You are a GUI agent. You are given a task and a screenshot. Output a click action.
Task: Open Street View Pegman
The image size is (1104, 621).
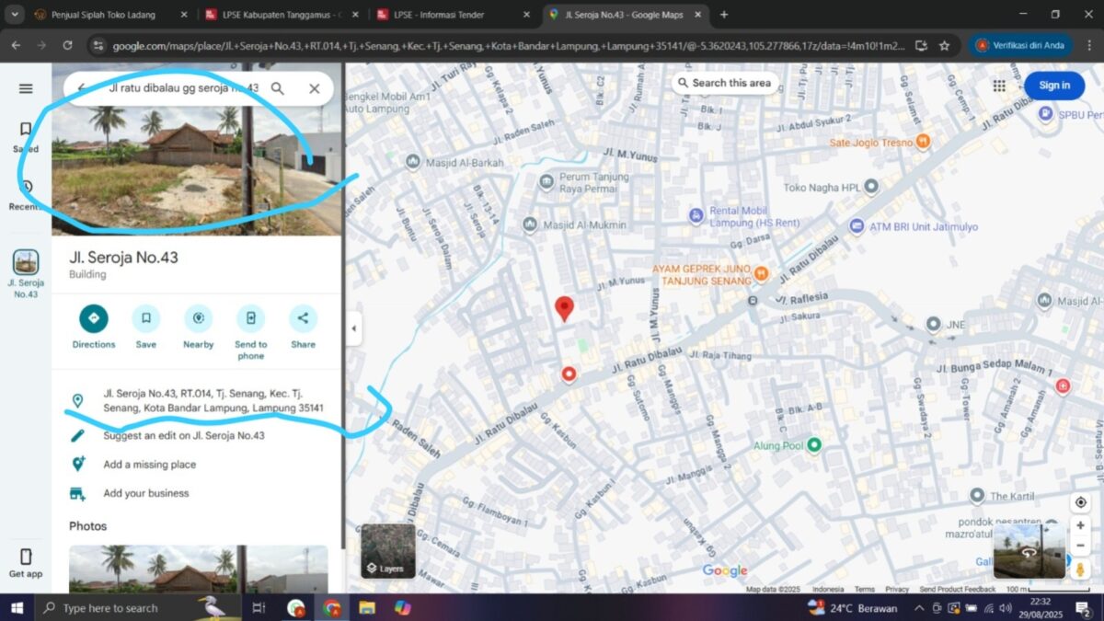click(1080, 569)
